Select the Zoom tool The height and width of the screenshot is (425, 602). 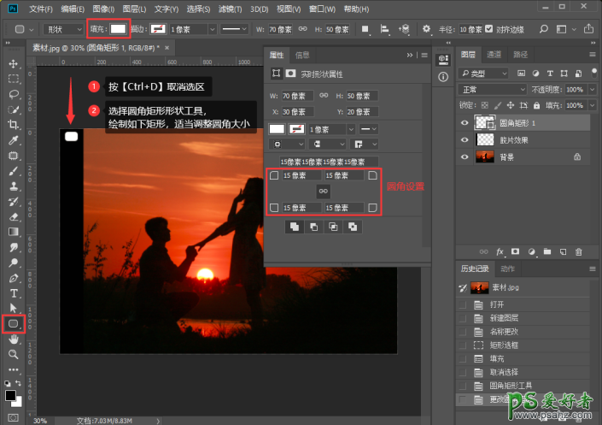(x=14, y=354)
